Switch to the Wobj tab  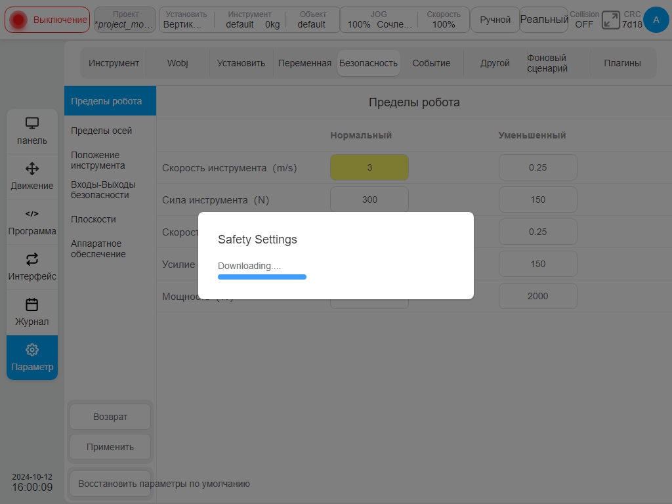[177, 63]
